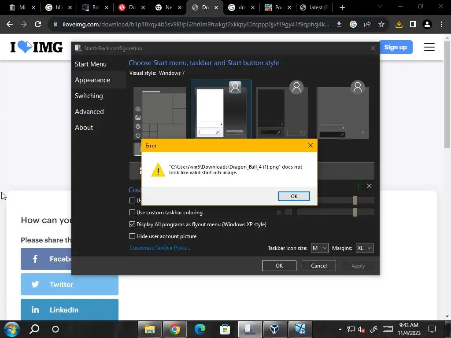
Task: Click the remove X icon beside plus
Action: [370, 186]
